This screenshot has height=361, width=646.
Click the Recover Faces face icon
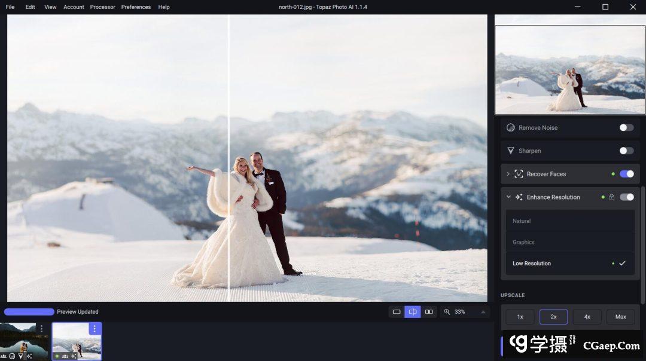[x=519, y=174]
